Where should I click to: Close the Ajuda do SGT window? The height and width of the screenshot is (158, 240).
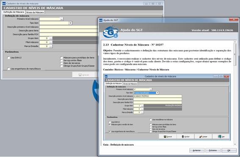click(234, 19)
